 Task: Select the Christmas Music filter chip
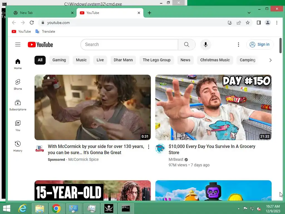coord(215,60)
